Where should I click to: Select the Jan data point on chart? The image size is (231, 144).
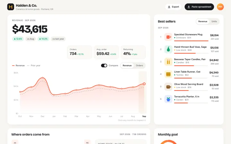click(54, 95)
